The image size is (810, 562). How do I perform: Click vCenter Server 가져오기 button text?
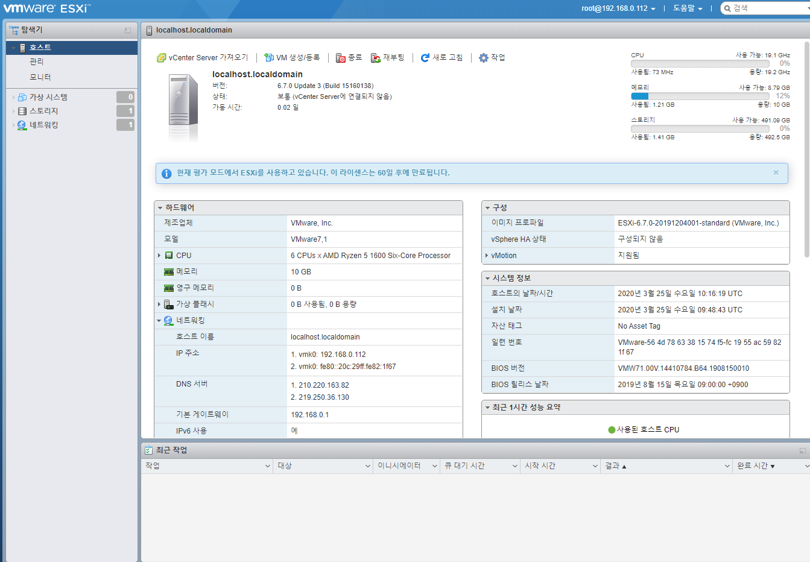[209, 58]
